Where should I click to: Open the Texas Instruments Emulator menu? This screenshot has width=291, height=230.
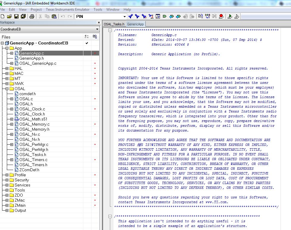(x=68, y=10)
